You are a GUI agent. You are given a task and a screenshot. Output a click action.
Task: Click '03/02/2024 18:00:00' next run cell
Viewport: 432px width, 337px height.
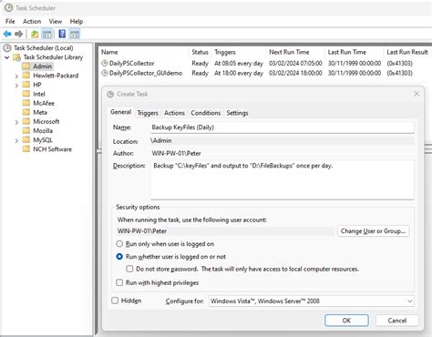click(295, 73)
